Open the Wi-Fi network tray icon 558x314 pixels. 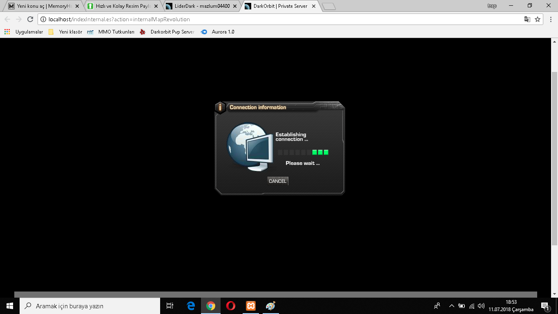pos(472,306)
